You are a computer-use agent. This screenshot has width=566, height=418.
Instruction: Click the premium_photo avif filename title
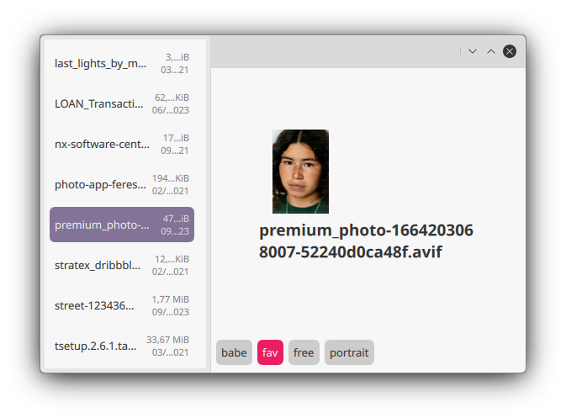[x=366, y=241]
